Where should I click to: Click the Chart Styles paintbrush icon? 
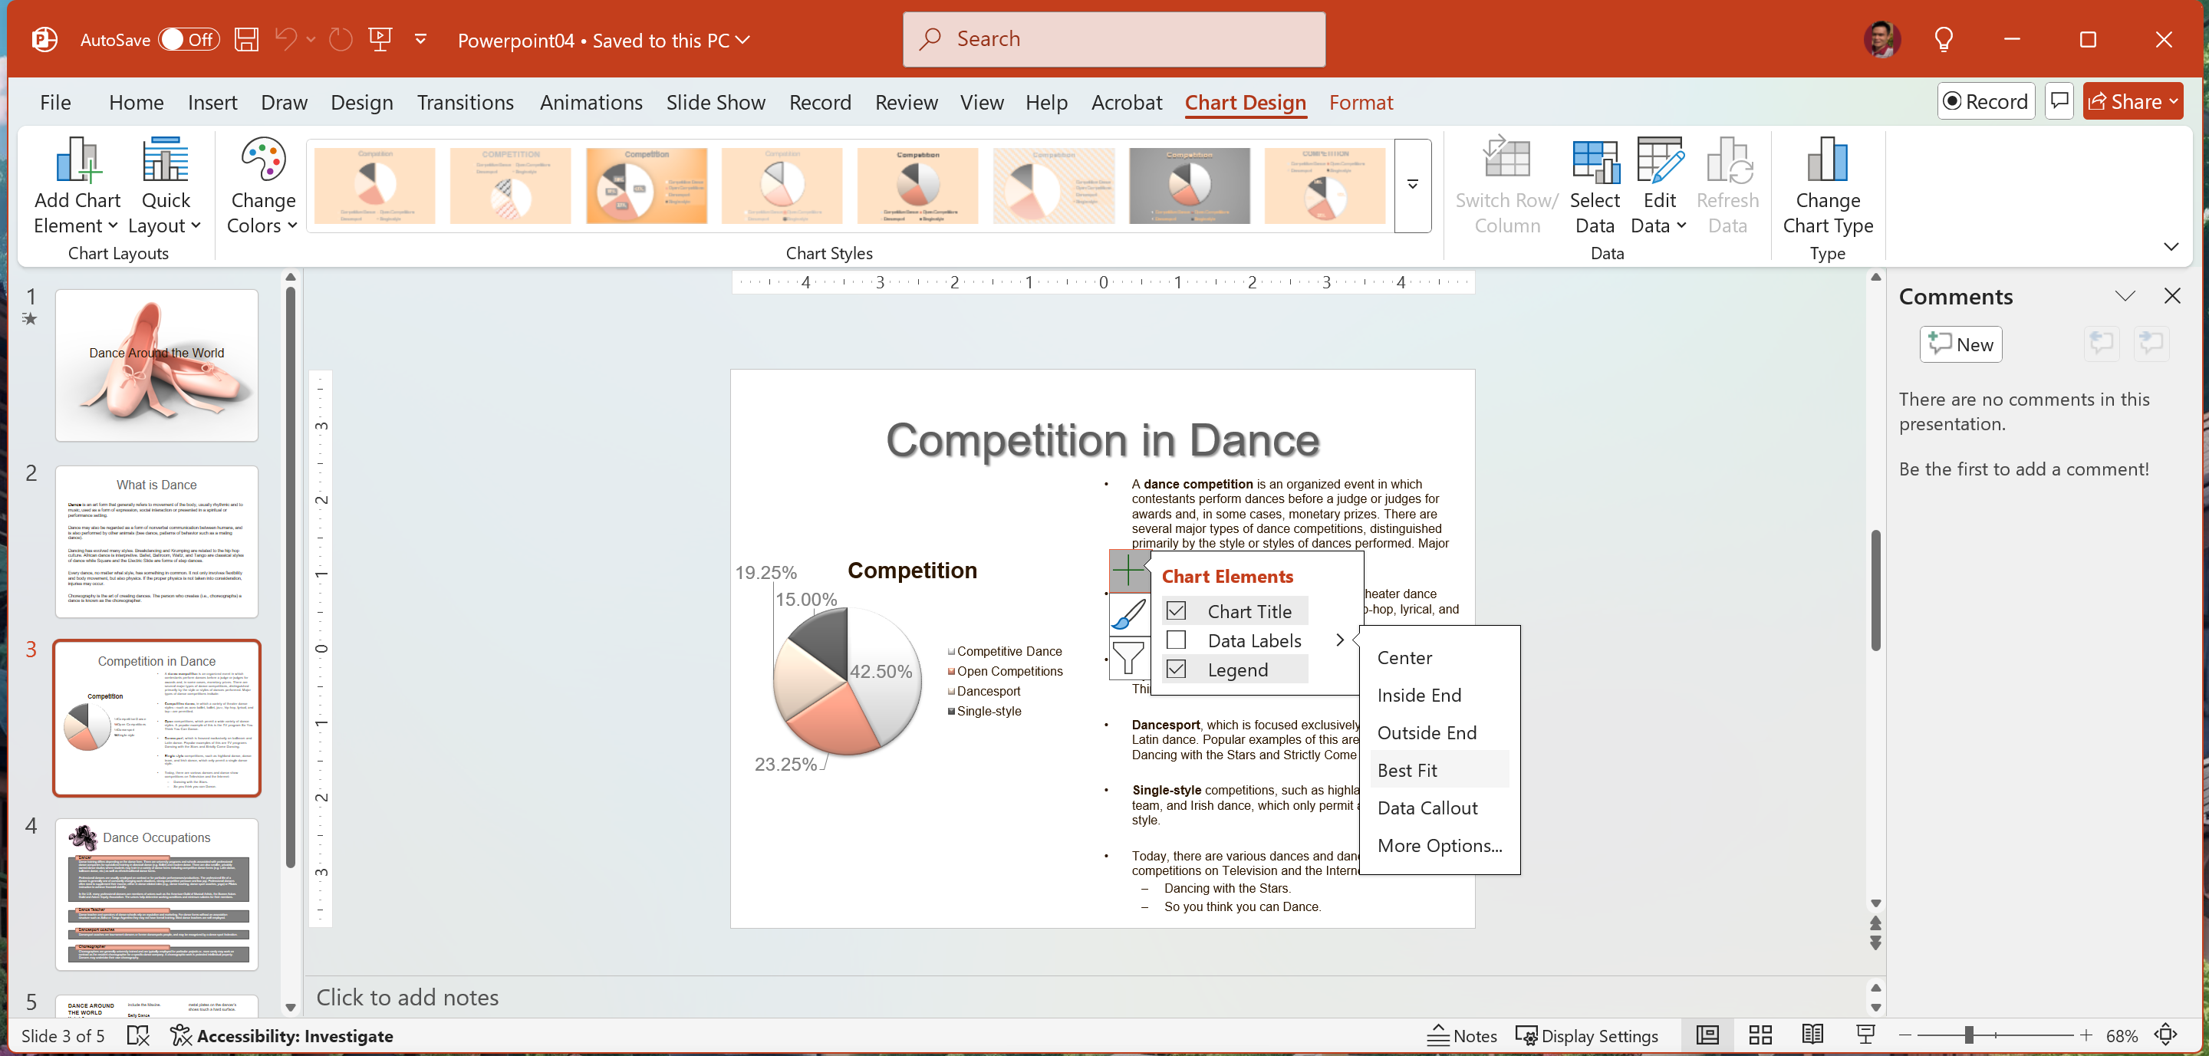pos(1128,614)
